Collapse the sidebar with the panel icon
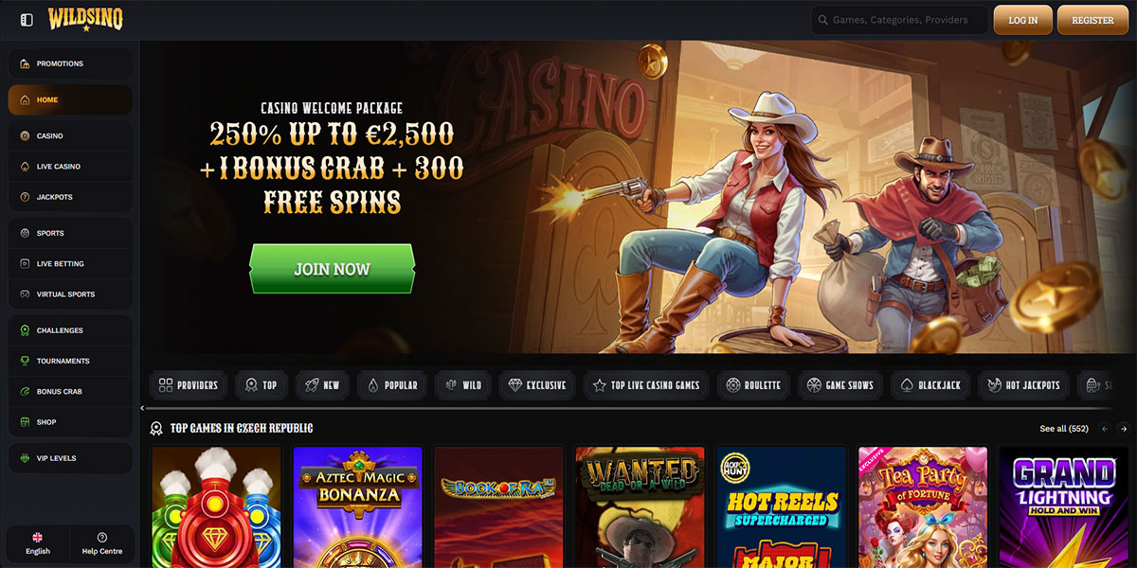1137x568 pixels. (x=27, y=20)
